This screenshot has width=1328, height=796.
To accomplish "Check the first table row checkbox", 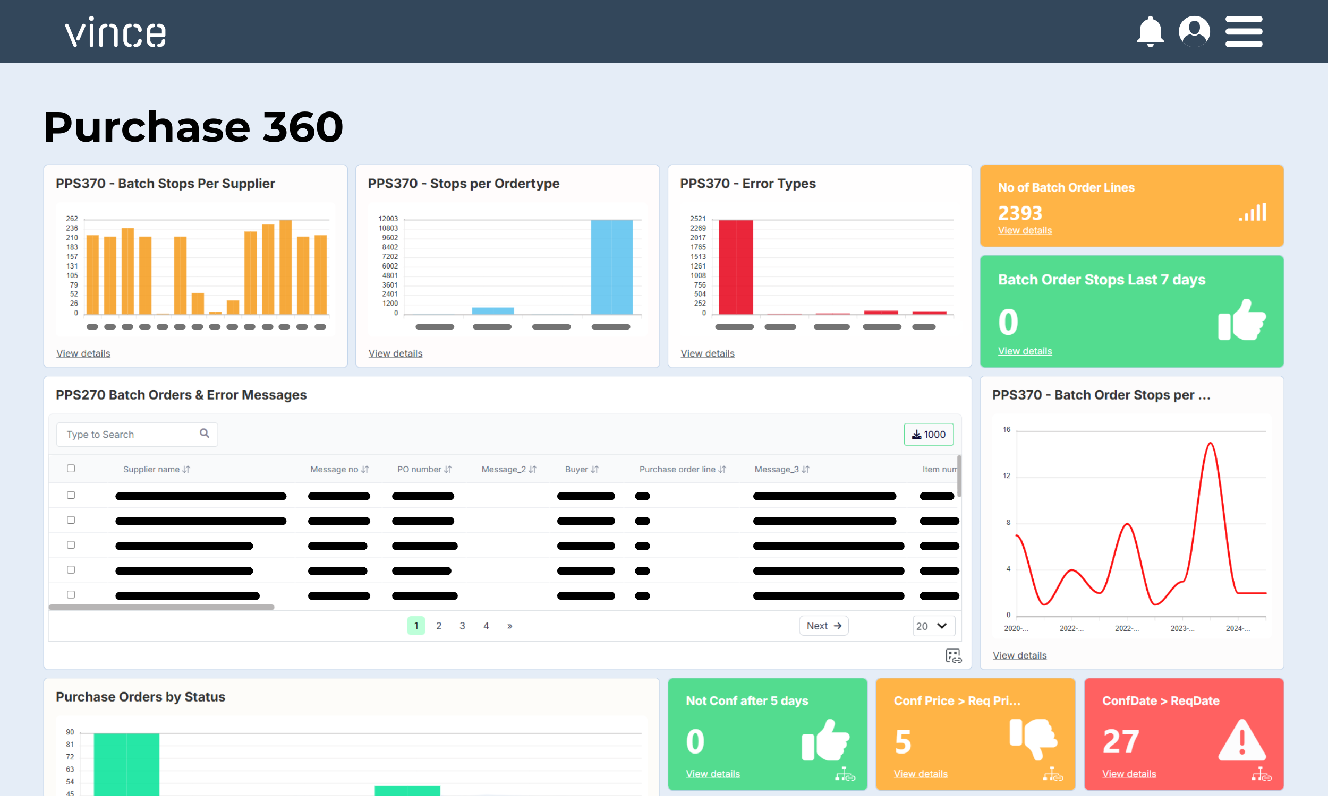I will [x=71, y=495].
